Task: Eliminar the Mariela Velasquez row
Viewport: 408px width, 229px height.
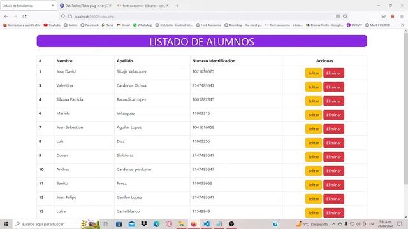Action: [x=333, y=115]
